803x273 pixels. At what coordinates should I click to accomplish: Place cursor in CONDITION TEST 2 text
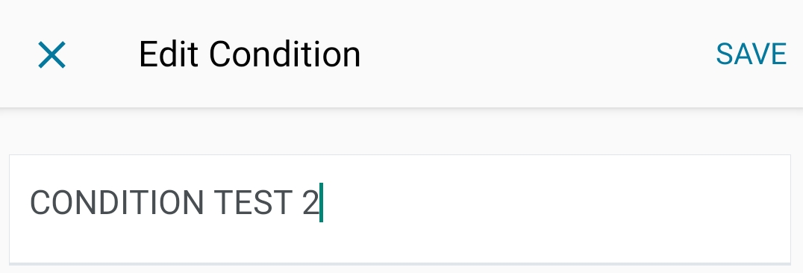(174, 202)
